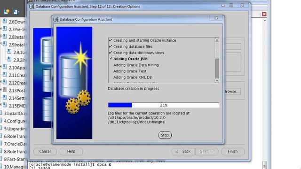
Task: Click the log files path text
Action: pos(137,120)
